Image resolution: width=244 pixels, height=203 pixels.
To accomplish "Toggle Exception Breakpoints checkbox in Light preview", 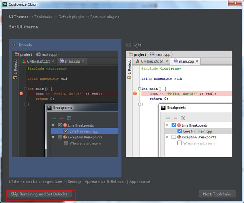I will 174,137.
